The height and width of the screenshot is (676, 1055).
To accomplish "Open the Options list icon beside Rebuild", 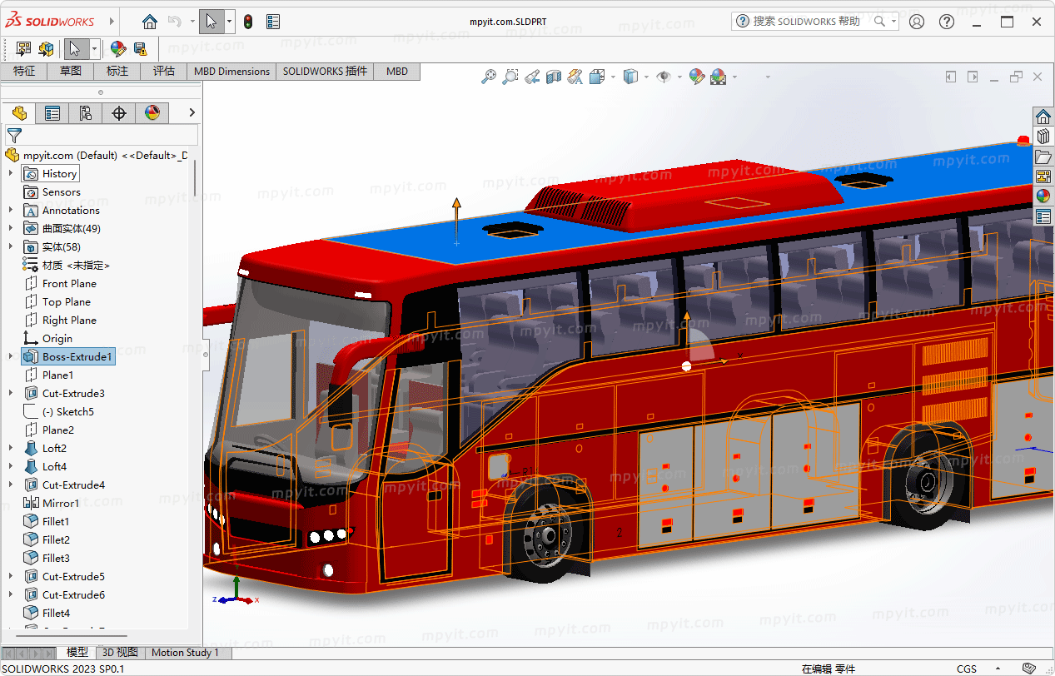I will [x=273, y=22].
